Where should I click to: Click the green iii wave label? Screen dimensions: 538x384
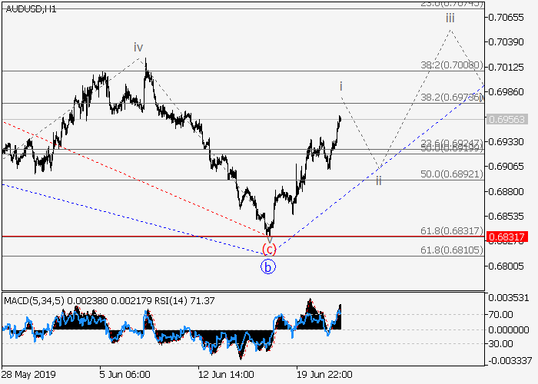click(x=450, y=17)
